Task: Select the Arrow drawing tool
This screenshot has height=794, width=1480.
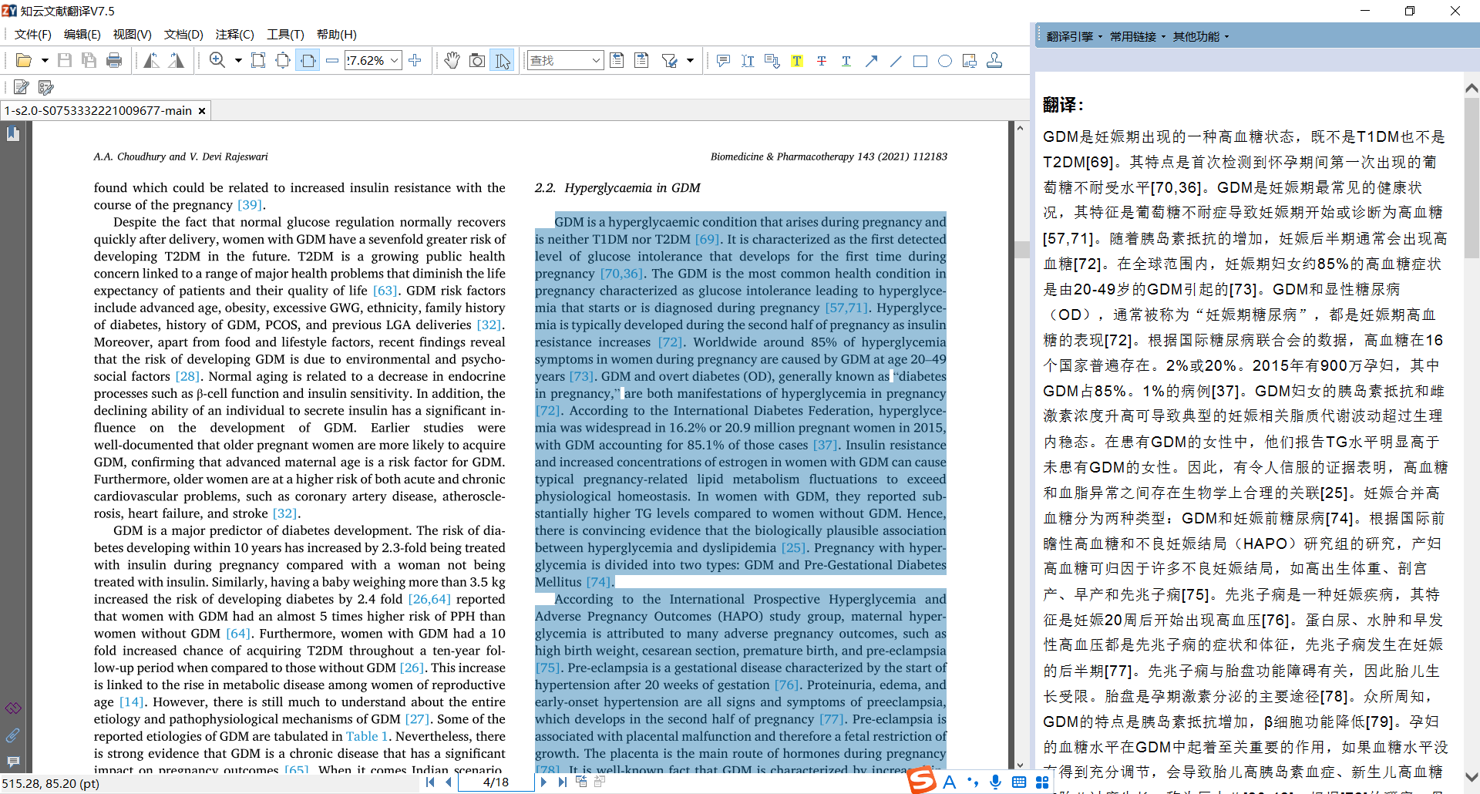Action: tap(871, 60)
